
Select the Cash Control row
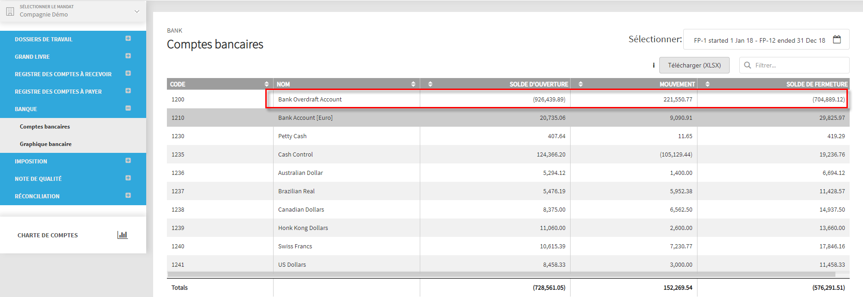click(508, 154)
